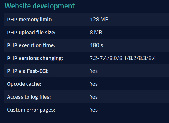Select the 'PHP via Fast-CGI:' label

click(28, 71)
